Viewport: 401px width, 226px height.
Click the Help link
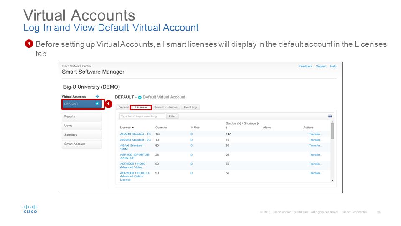333,67
